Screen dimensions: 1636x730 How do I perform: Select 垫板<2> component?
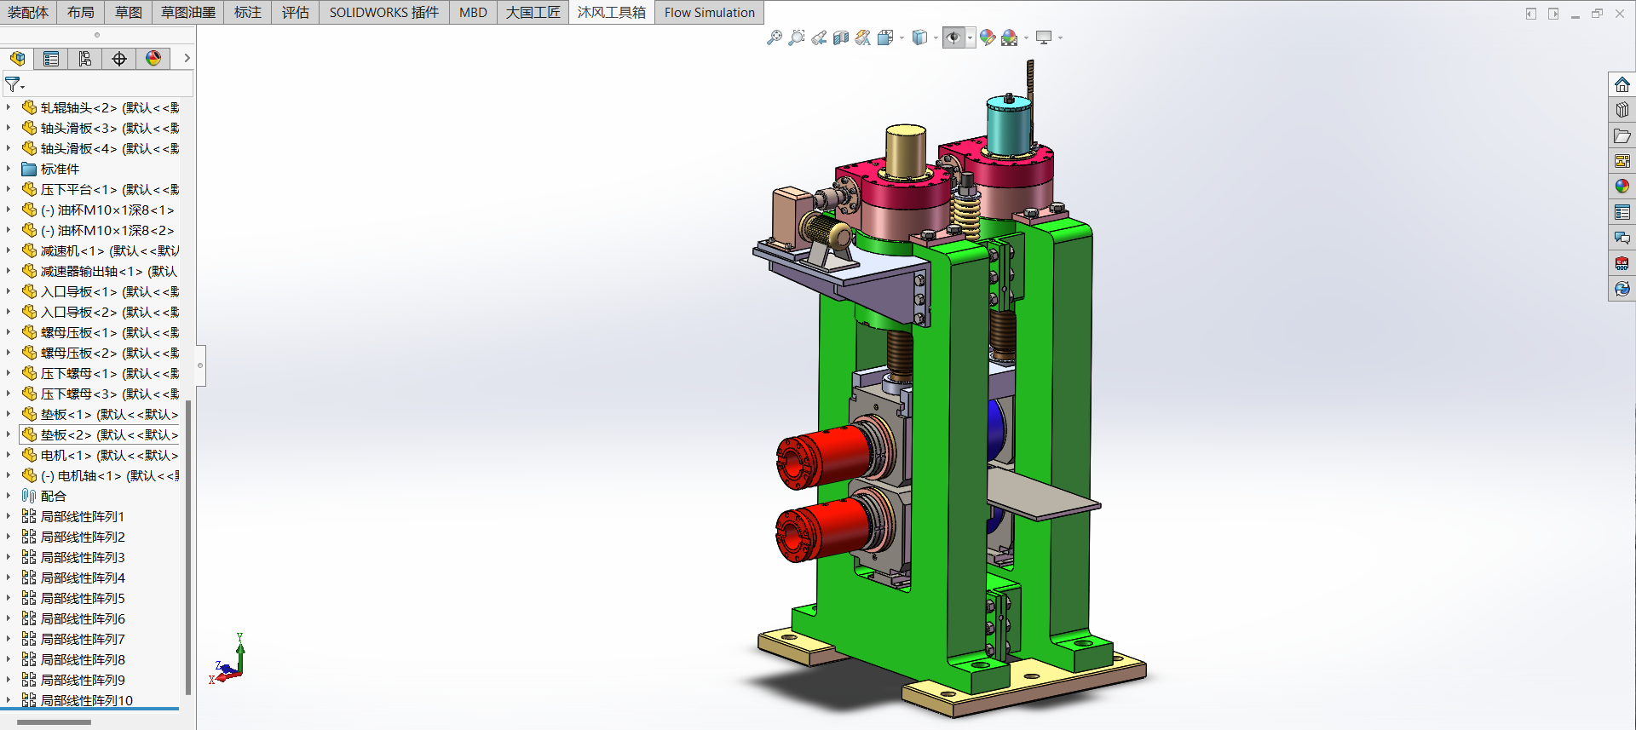coord(101,434)
